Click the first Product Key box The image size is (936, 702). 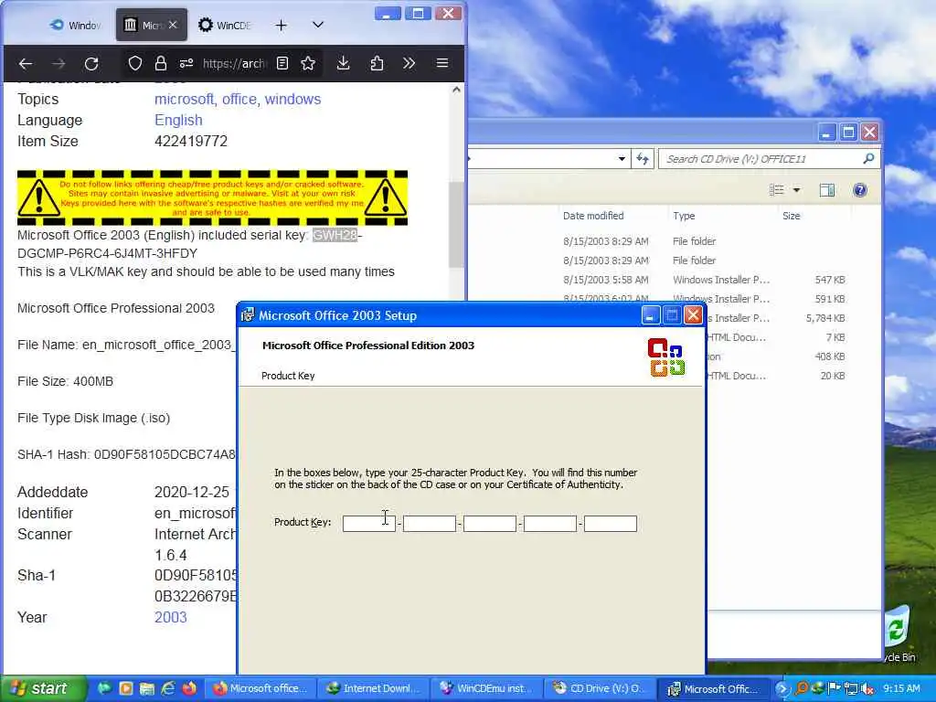pyautogui.click(x=369, y=524)
